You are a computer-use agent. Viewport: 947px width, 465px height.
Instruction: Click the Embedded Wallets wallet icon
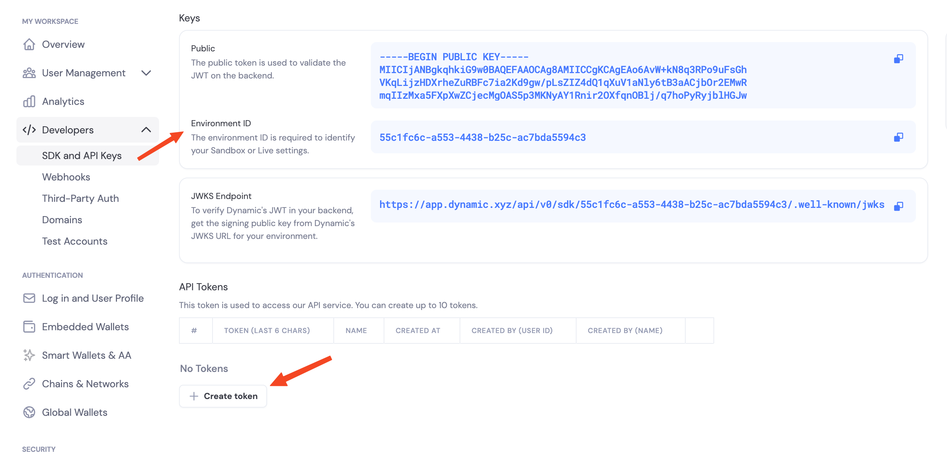click(x=29, y=327)
